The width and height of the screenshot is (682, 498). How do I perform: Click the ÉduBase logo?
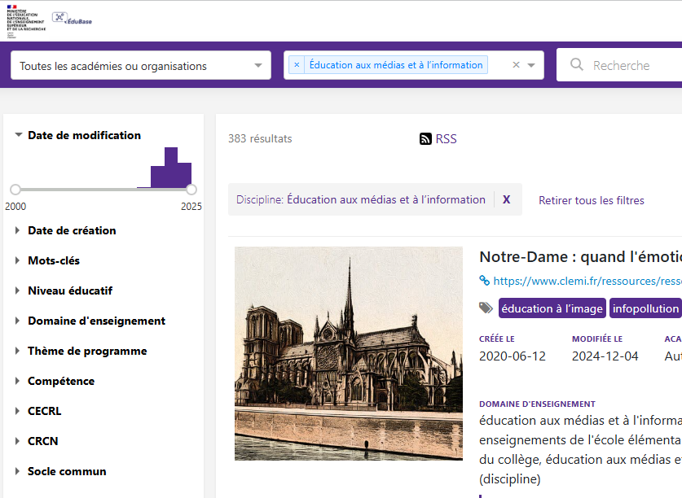72,19
